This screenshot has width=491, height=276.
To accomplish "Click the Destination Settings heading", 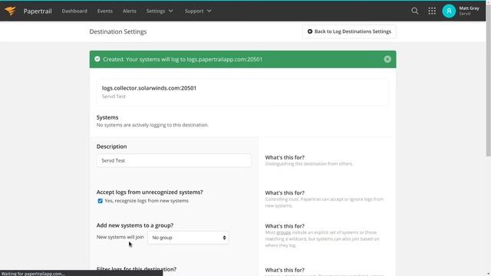I will [117, 31].
